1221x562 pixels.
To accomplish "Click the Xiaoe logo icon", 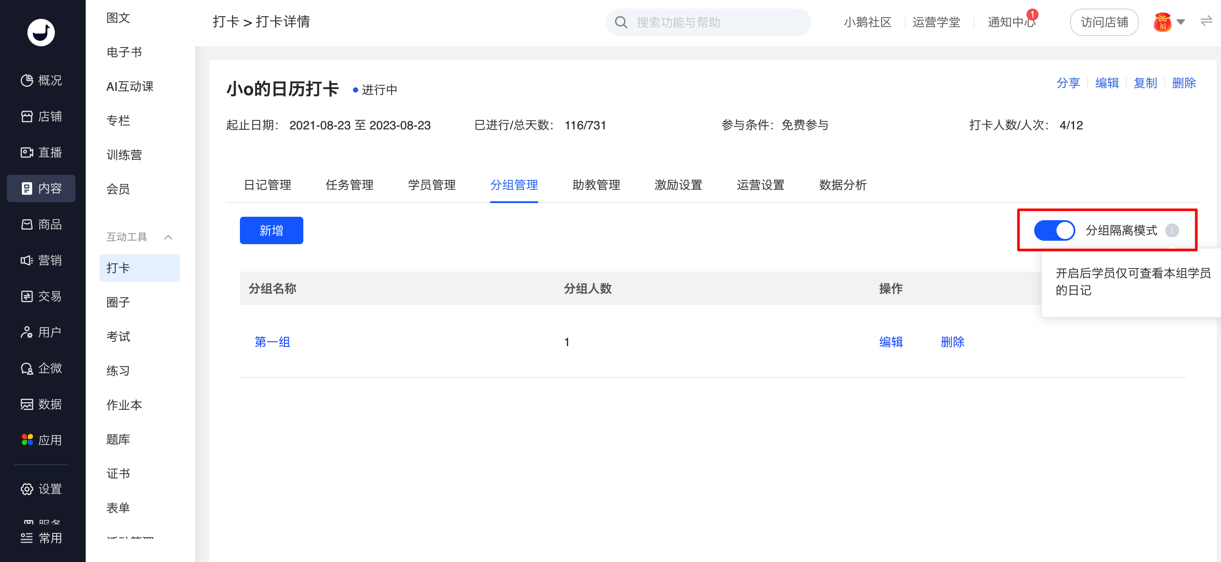I will (x=41, y=32).
